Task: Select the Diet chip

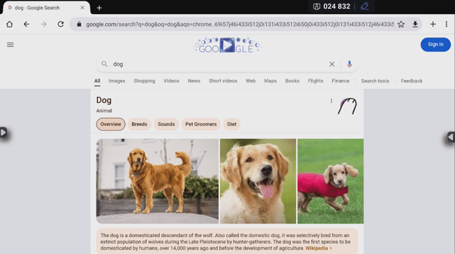Action: 232,124
